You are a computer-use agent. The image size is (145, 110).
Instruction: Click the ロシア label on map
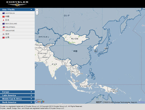pos(67,15)
